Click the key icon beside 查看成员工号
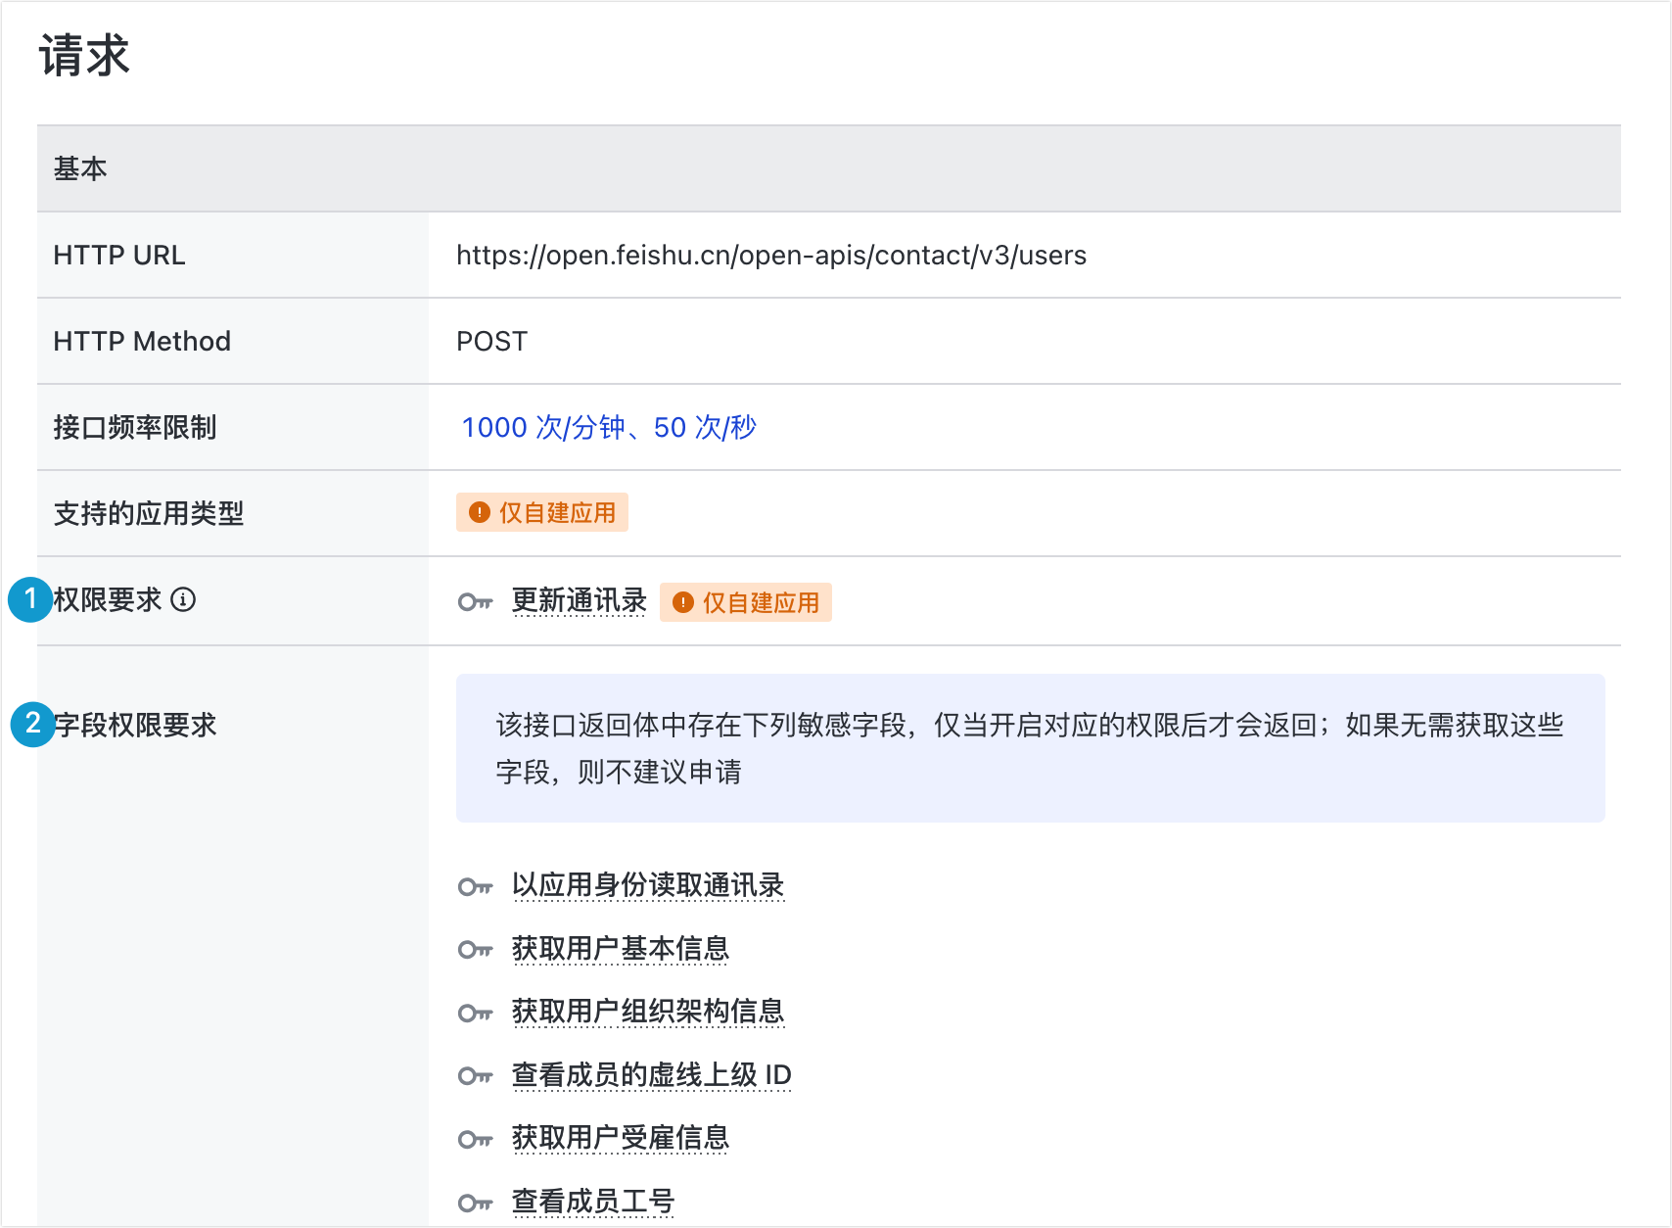The width and height of the screenshot is (1672, 1228). coord(475,1203)
